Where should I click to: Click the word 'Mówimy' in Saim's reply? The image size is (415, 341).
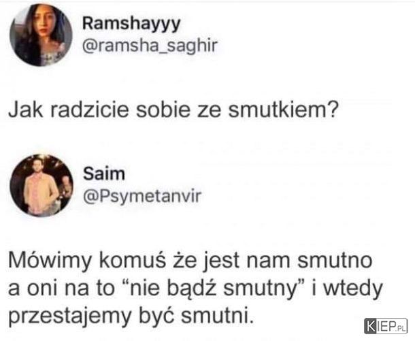[x=50, y=261]
